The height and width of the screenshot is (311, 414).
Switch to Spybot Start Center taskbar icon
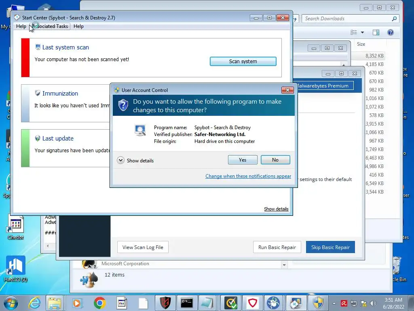(296, 303)
